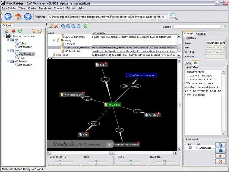229x172 pixels.
Task: Click the pencil edit icon above the outline
Action: [x=51, y=26]
